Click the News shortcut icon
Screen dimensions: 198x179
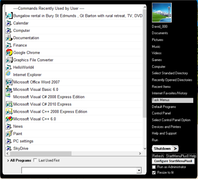pyautogui.click(x=9, y=127)
